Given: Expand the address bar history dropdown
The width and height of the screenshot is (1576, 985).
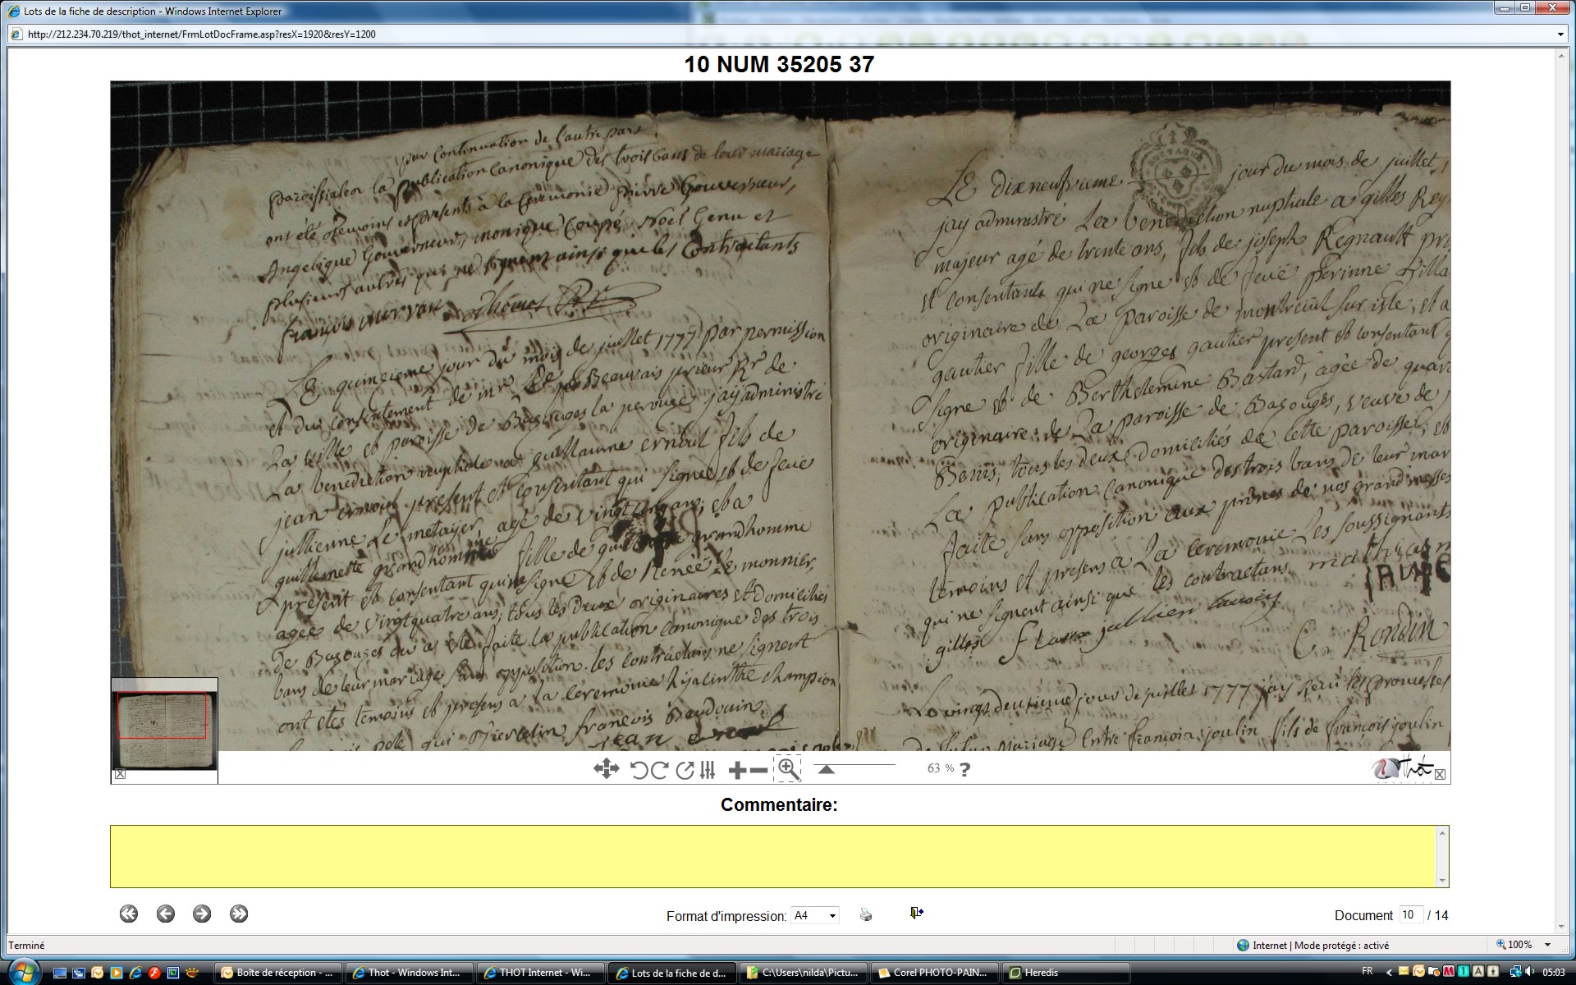Looking at the screenshot, I should tap(1560, 34).
